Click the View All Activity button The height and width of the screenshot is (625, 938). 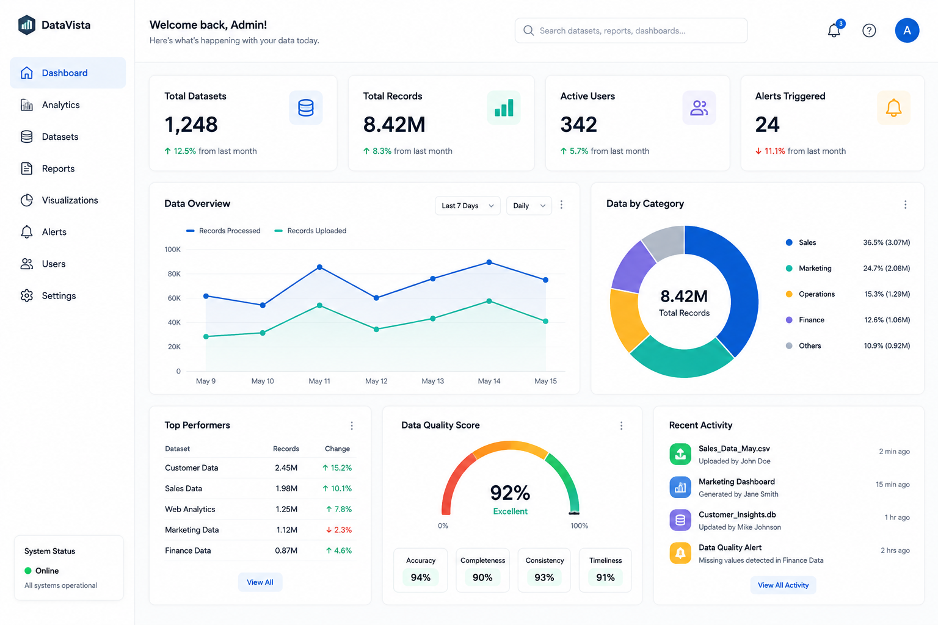783,585
